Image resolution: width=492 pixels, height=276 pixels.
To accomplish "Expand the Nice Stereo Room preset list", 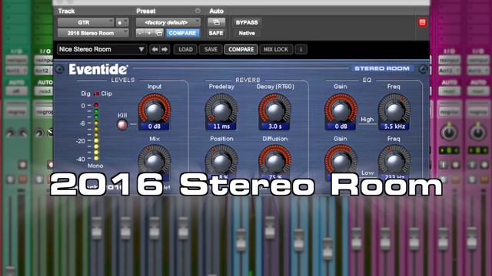I will tap(101, 49).
